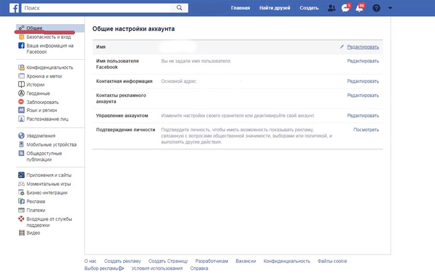Open Справка footer link
This screenshot has width=435, height=278.
[x=199, y=268]
